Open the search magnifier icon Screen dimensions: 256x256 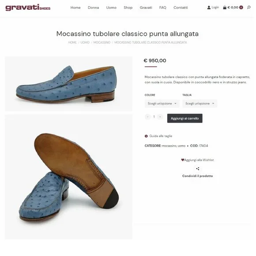(248, 8)
